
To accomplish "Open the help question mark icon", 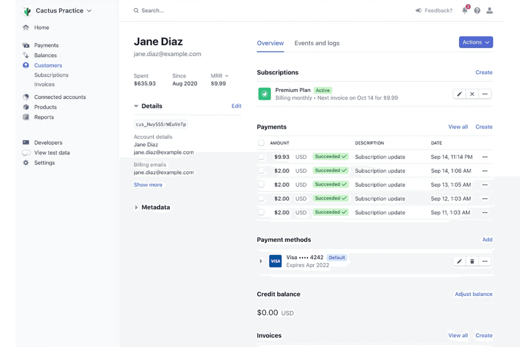I will 477,11.
